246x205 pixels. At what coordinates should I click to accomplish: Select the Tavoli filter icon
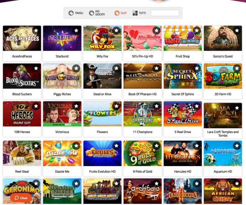coord(71,13)
